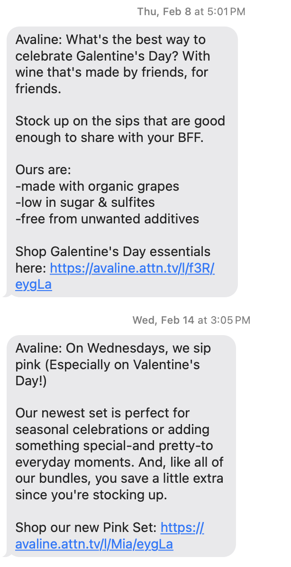Click the "made with organic grapes" line
The width and height of the screenshot is (291, 567).
click(x=97, y=186)
